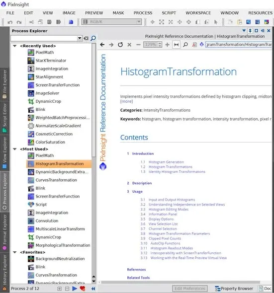274x293 pixels.
Task: Click the Redo arrow in the toolbar
Action: pos(19,22)
